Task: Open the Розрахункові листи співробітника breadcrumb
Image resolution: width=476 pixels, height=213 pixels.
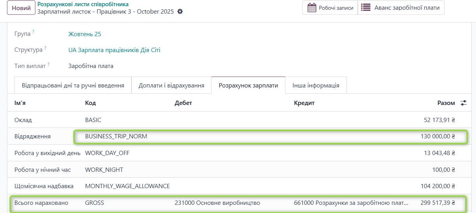Action: click(83, 4)
